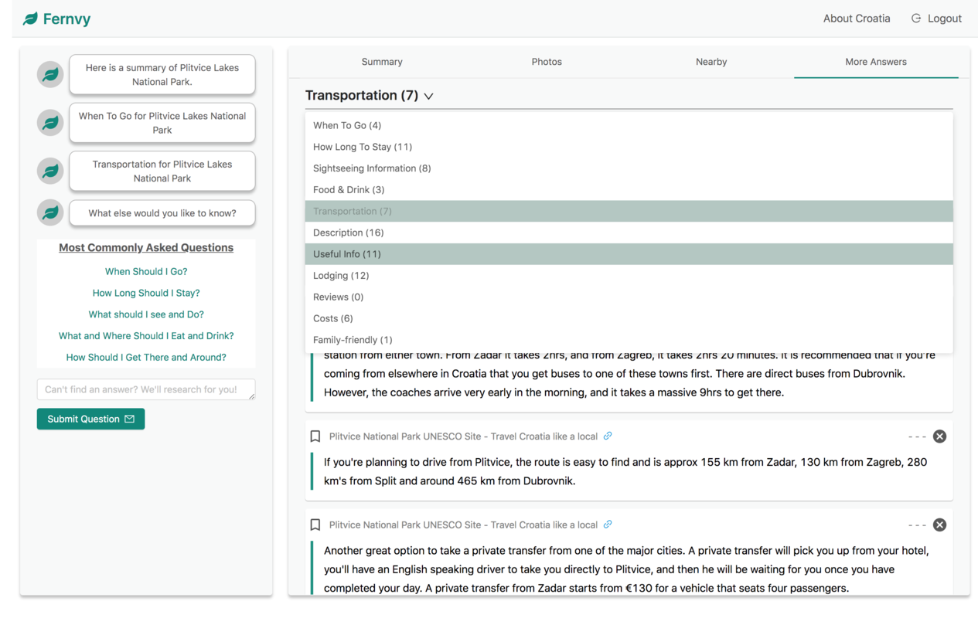Select the Nearby tab
The image size is (978, 618).
(711, 61)
